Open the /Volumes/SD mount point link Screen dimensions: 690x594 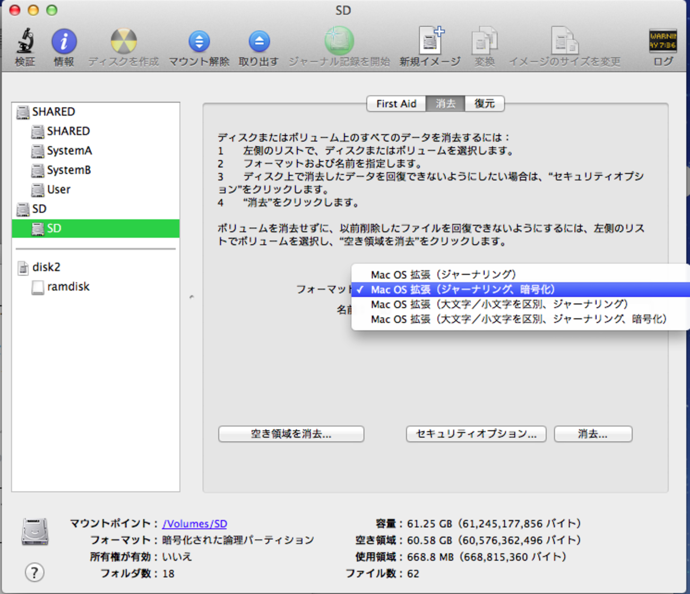coord(194,523)
